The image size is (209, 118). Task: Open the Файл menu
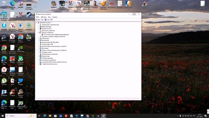tap(38, 17)
